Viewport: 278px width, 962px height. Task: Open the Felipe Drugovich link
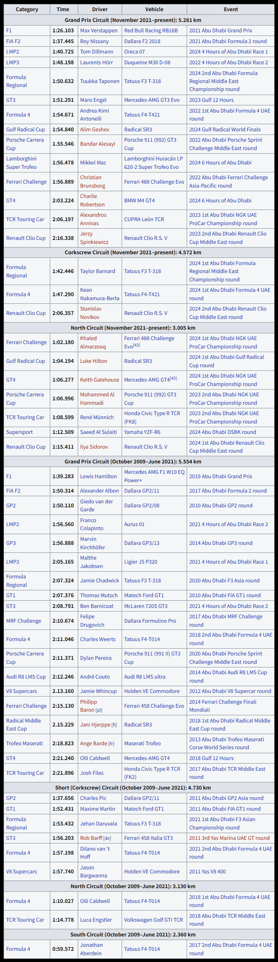click(92, 620)
